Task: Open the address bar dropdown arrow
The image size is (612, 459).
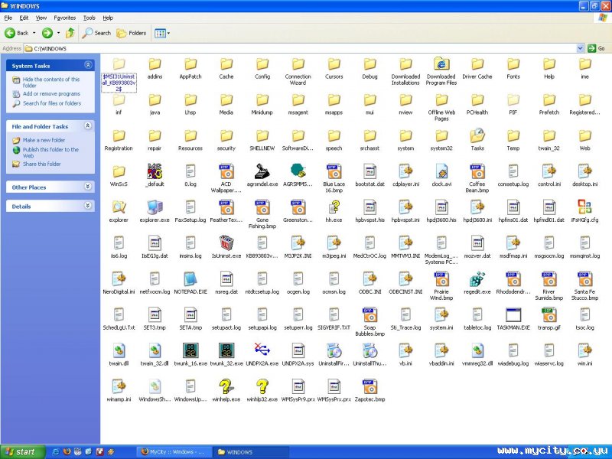Action: coord(581,48)
